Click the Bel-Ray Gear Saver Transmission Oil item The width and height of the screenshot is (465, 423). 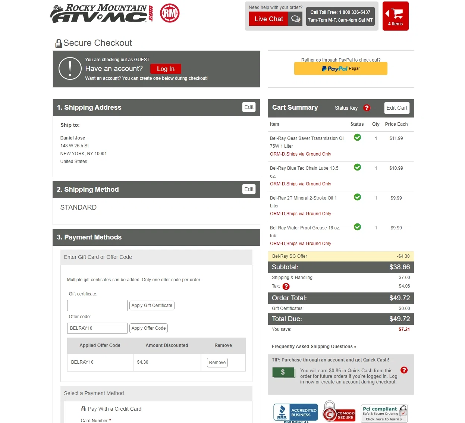click(307, 142)
